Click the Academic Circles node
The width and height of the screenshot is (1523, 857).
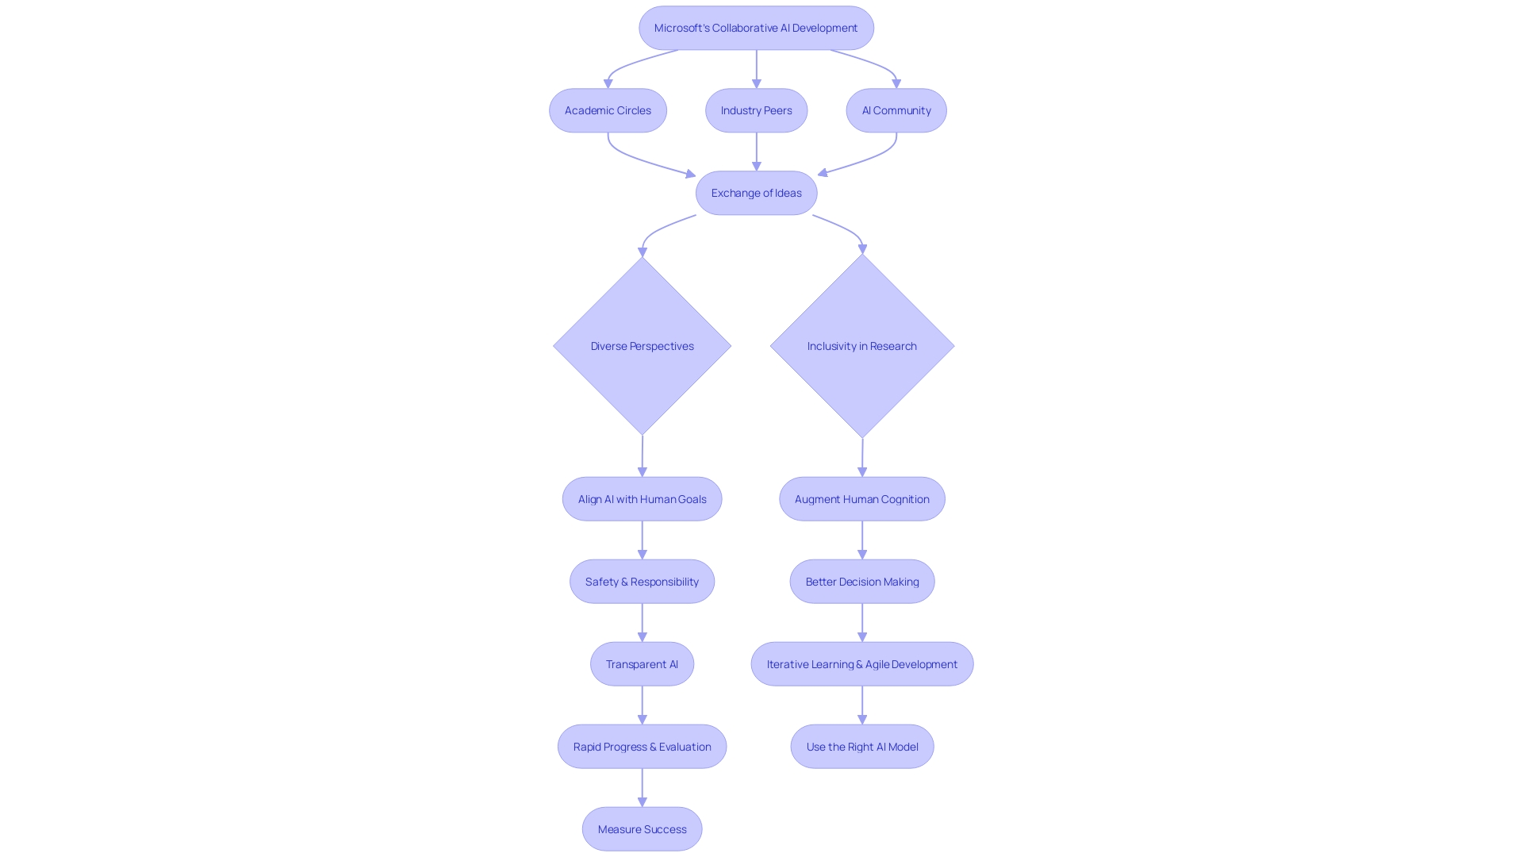608,110
